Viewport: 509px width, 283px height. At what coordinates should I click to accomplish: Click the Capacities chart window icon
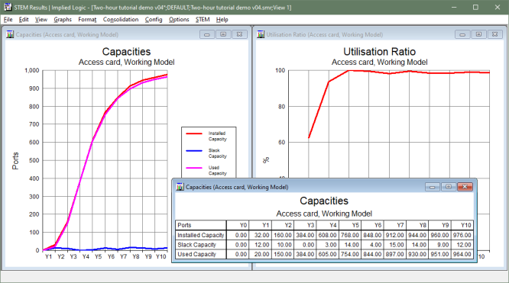click(10, 34)
